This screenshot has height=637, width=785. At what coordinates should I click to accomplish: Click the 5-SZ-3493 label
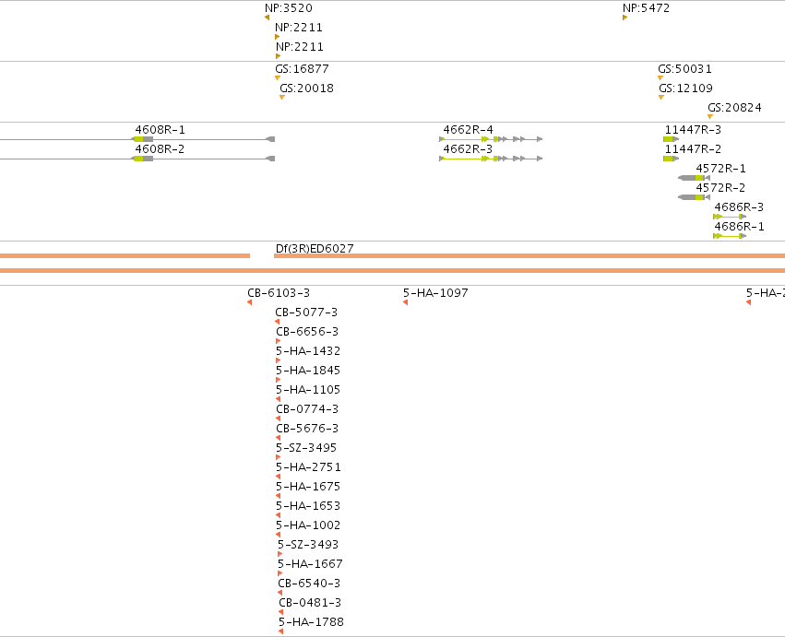pyautogui.click(x=308, y=545)
